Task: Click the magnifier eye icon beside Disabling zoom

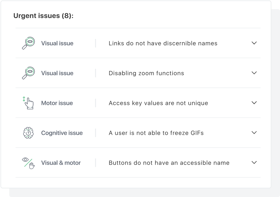Action: [29, 73]
